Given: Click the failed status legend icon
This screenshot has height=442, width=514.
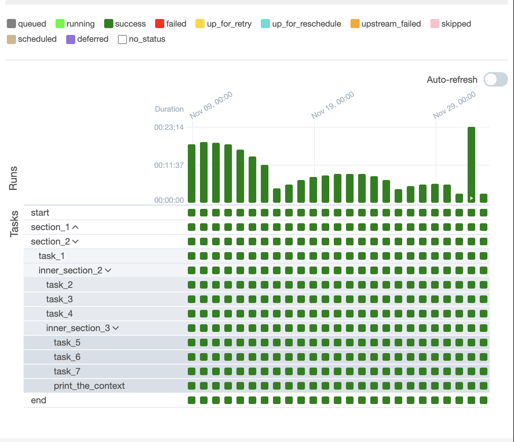Looking at the screenshot, I should coord(159,24).
